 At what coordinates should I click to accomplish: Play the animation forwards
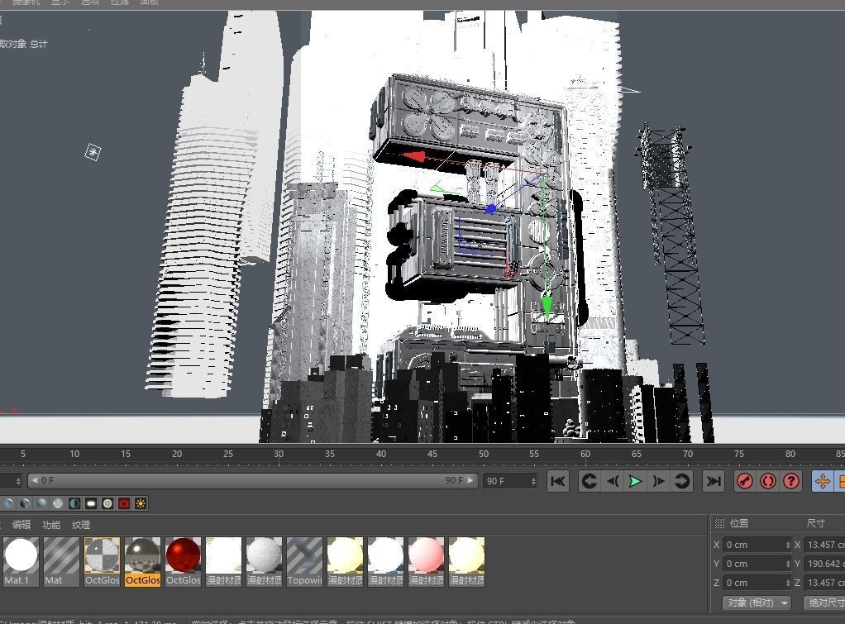[x=635, y=481]
